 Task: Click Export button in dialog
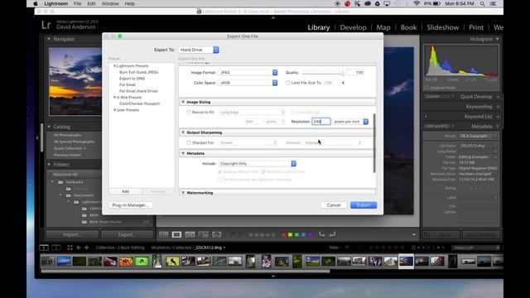point(364,205)
